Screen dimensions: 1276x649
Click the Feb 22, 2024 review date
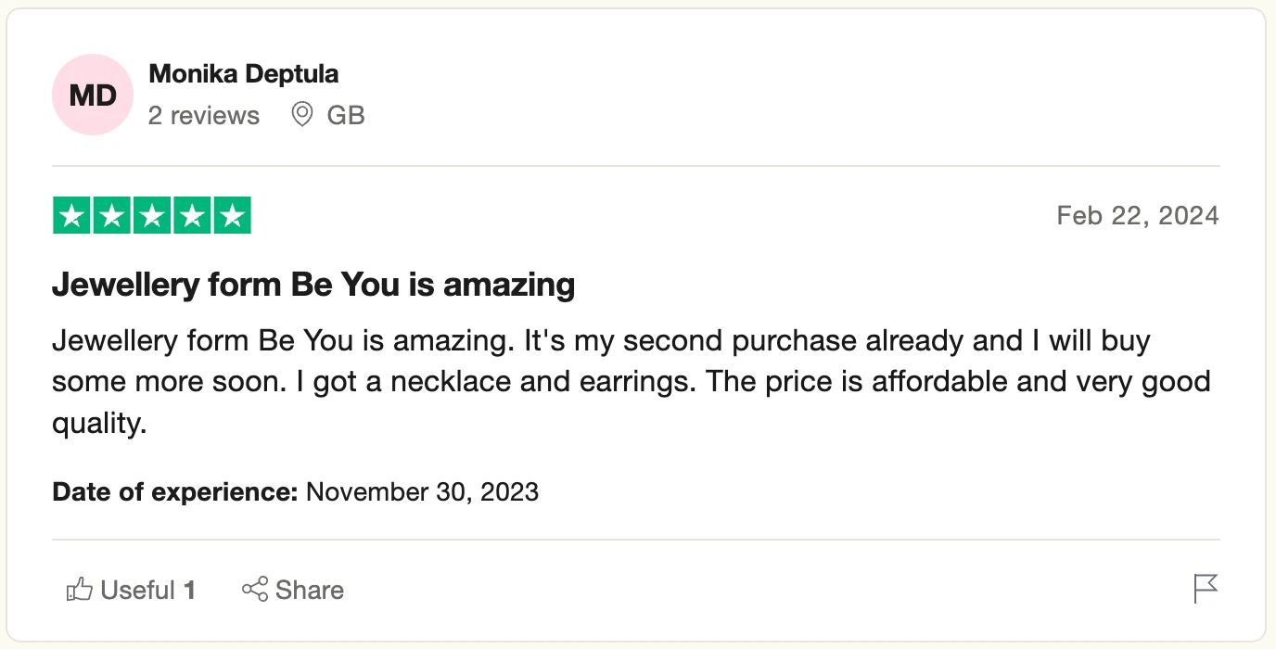coord(1138,216)
